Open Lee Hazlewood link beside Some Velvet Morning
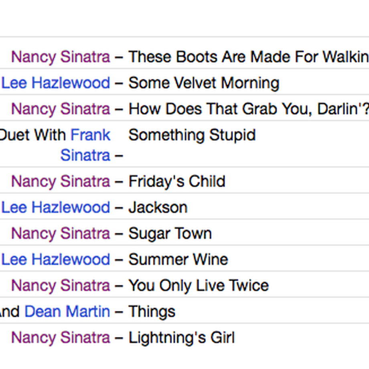The width and height of the screenshot is (369, 369). click(56, 83)
